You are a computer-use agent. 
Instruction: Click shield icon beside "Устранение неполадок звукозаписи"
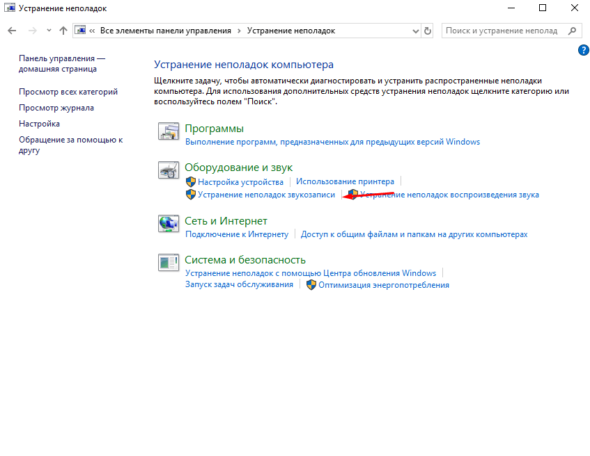tap(191, 195)
